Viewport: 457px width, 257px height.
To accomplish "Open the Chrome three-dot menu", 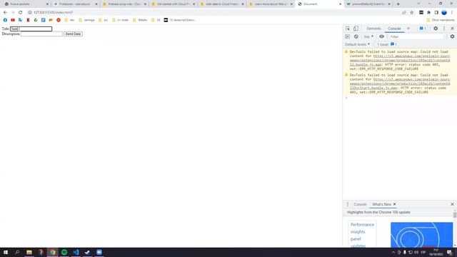I will pos(452,13).
